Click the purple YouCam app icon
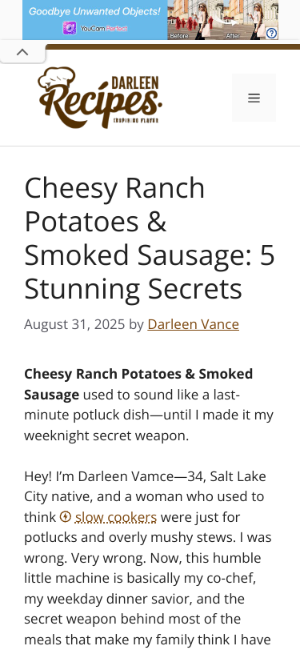The image size is (300, 650). (x=69, y=28)
